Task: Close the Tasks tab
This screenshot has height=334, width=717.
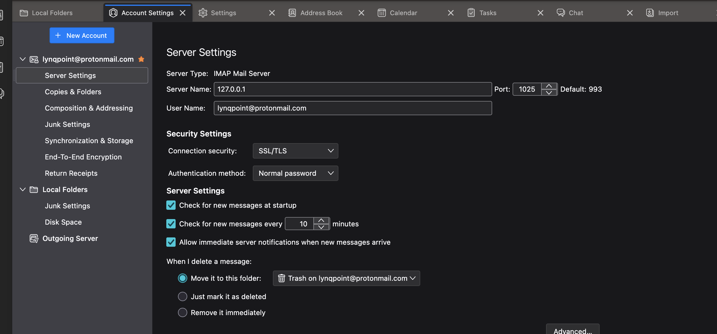Action: (x=540, y=13)
